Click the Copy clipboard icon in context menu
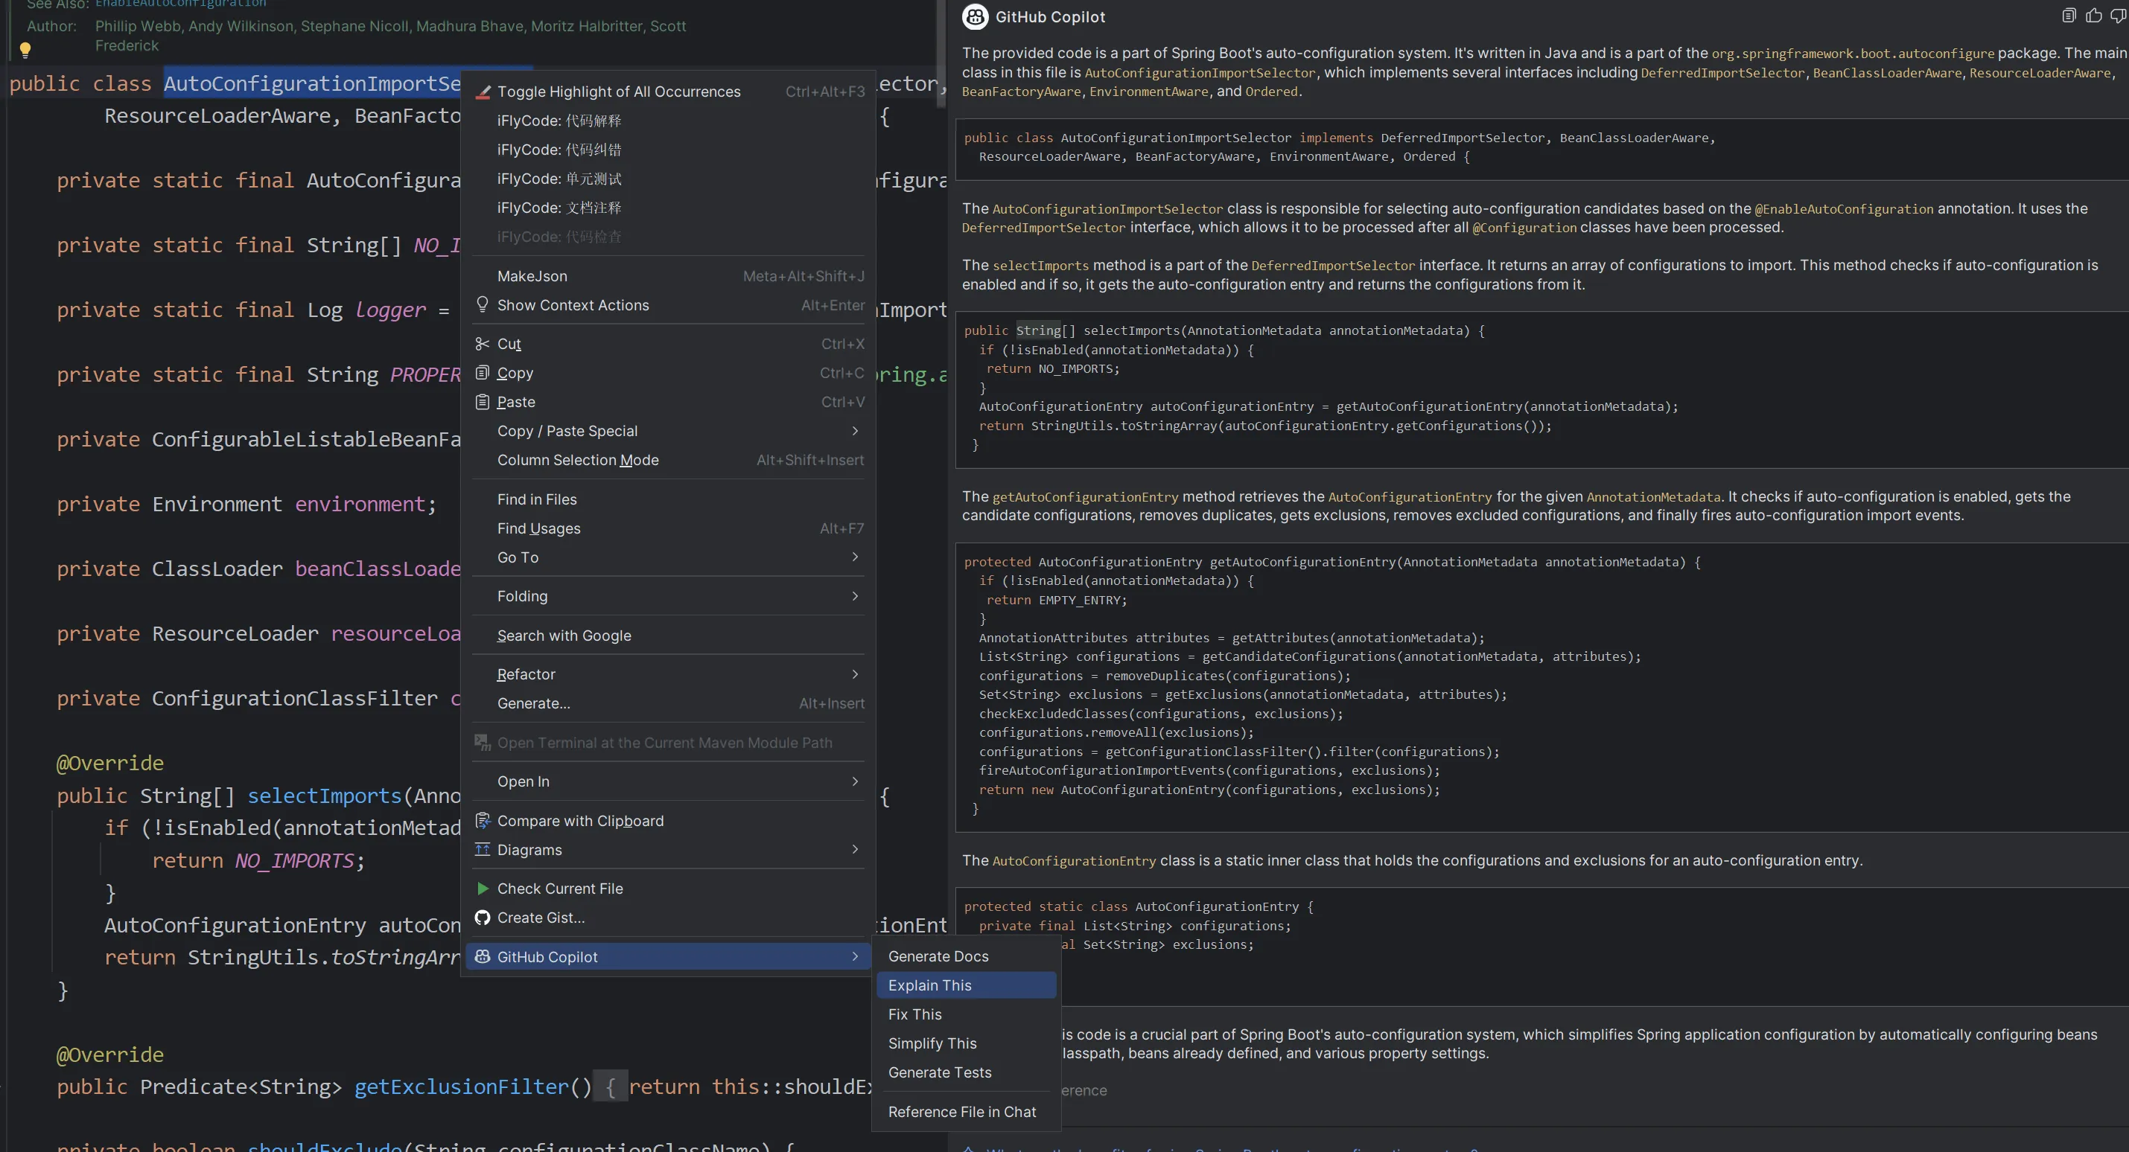The width and height of the screenshot is (2129, 1152). click(483, 372)
